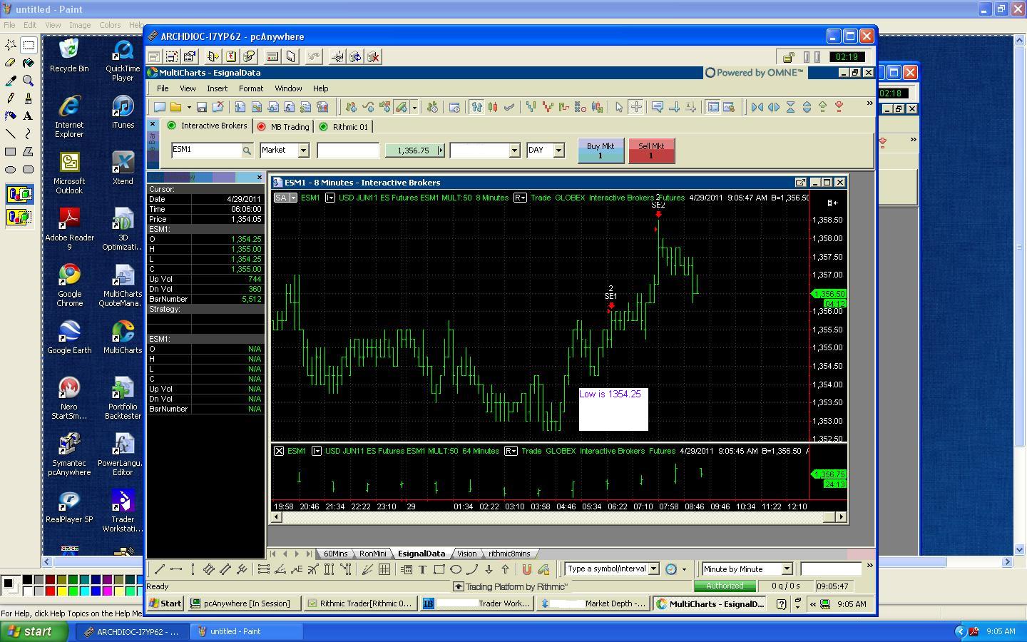Click the Buy Mkt button
Screen dimensions: 1027x642
[601, 151]
